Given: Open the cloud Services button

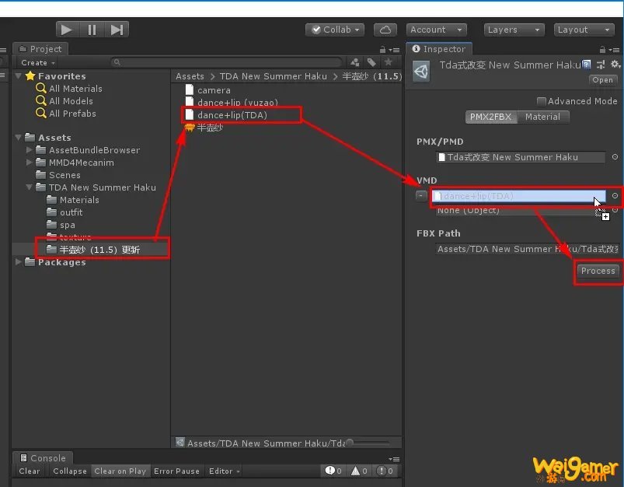Looking at the screenshot, I should coord(385,30).
